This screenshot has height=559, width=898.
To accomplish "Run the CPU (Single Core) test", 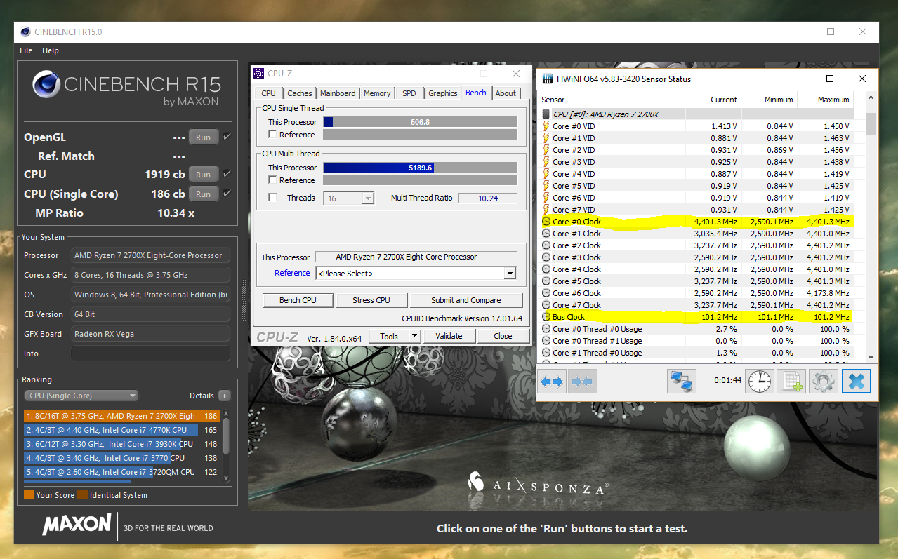I will (204, 194).
